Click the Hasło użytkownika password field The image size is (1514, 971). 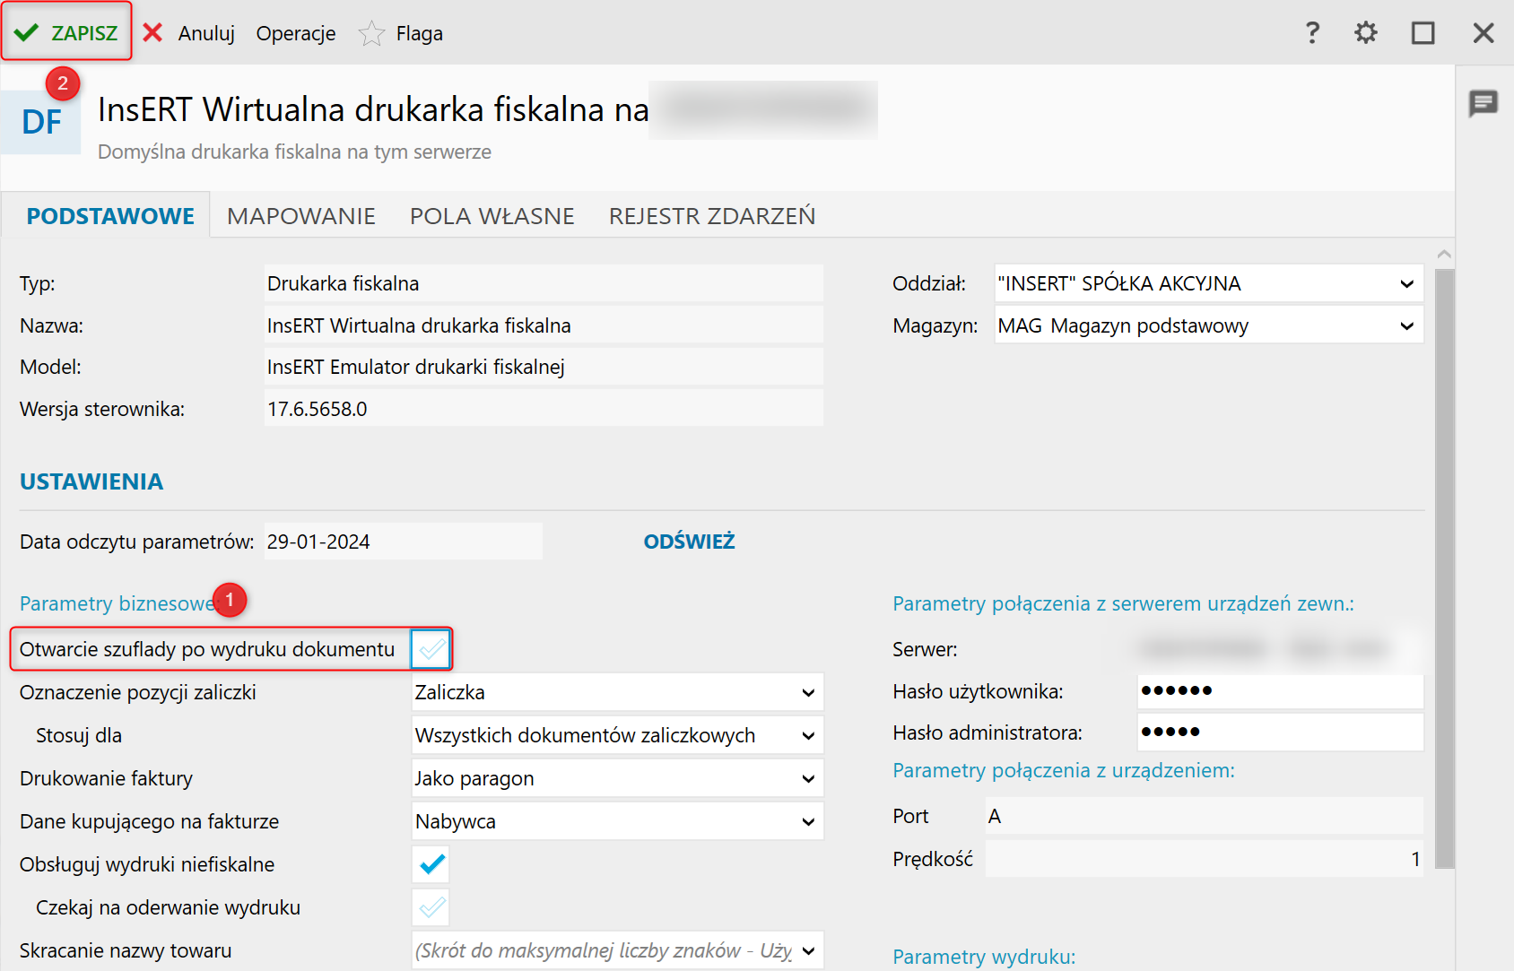[1280, 690]
